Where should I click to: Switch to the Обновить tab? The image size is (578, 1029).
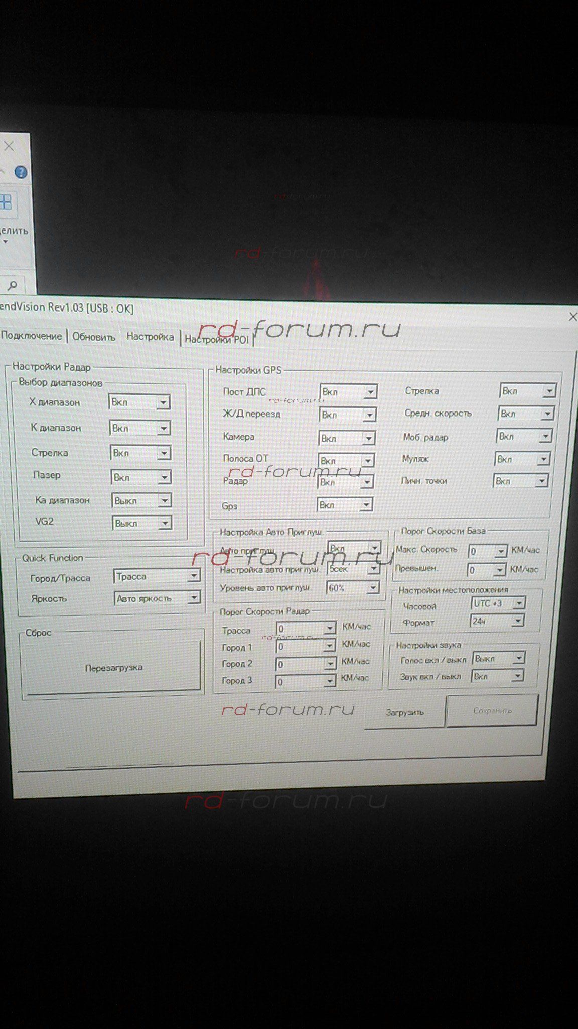click(x=94, y=337)
